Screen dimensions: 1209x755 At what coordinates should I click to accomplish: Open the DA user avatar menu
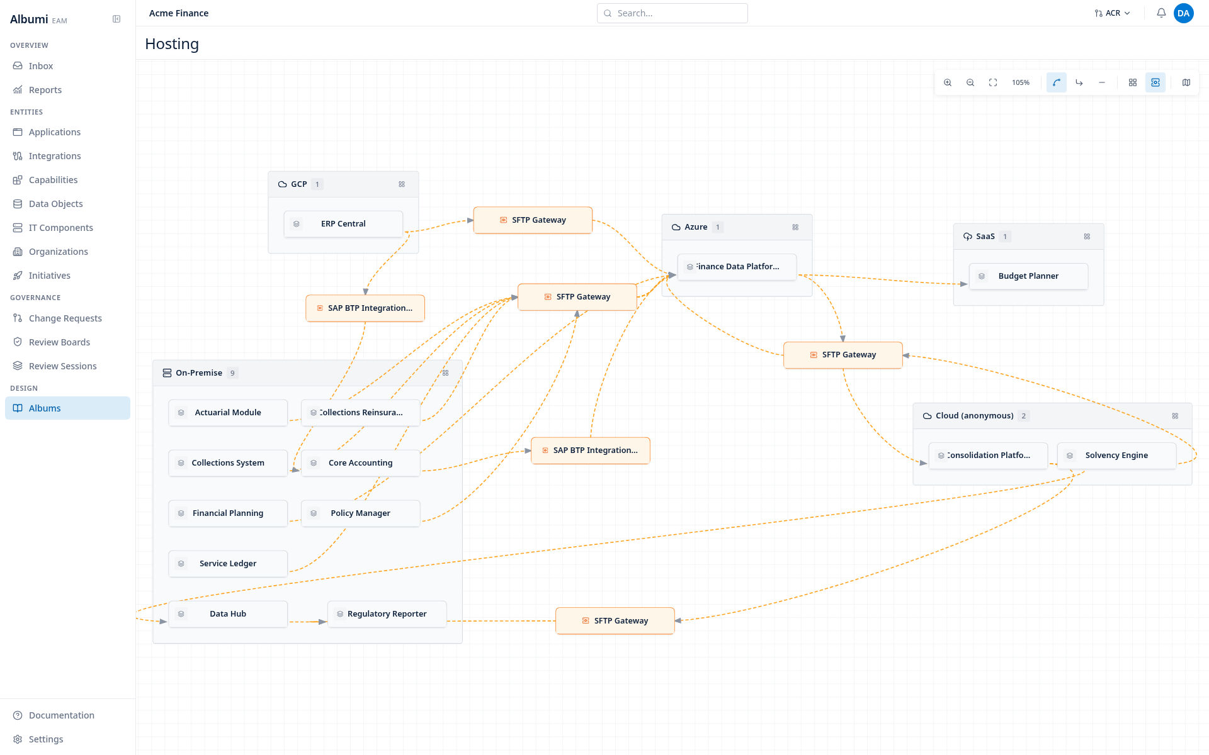click(x=1184, y=13)
